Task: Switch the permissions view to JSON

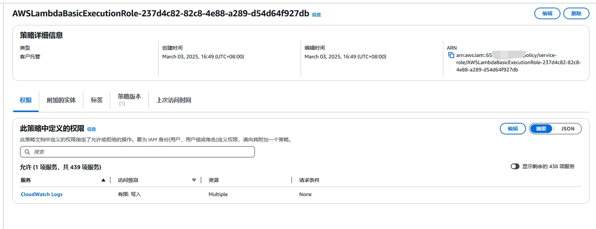Action: (568, 129)
